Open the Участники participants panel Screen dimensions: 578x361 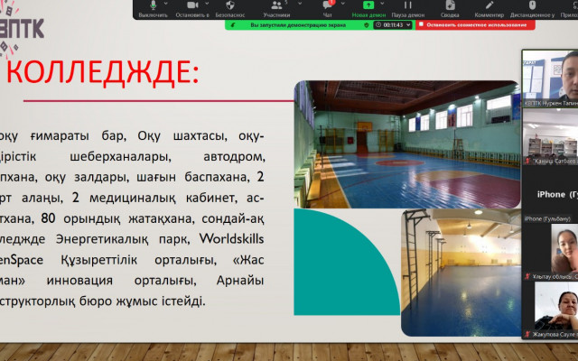(x=276, y=9)
